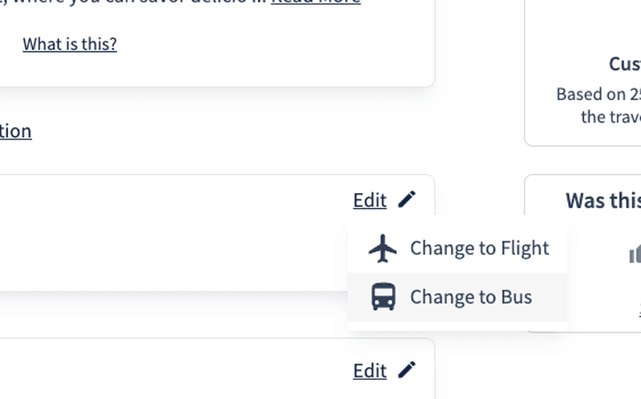Screen dimensions: 641x399
Task: Click the bold 'Cus' heading in right card
Action: pyautogui.click(x=624, y=64)
